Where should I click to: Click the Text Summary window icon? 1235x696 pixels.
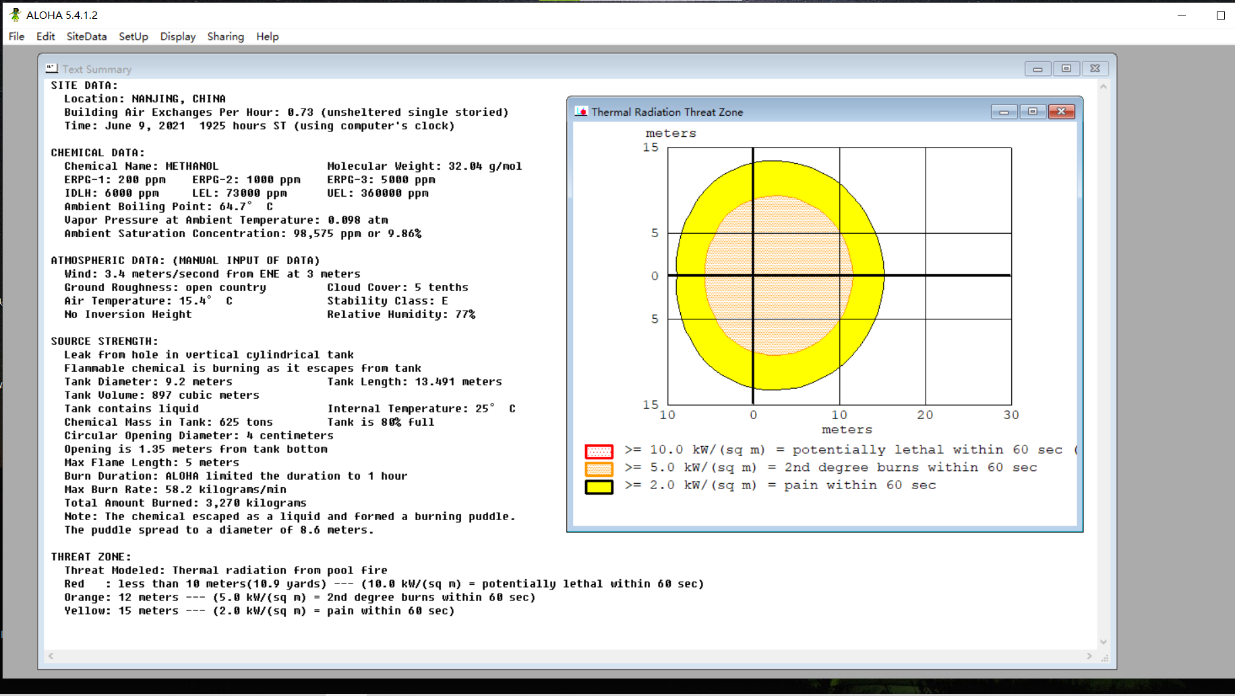tap(51, 69)
